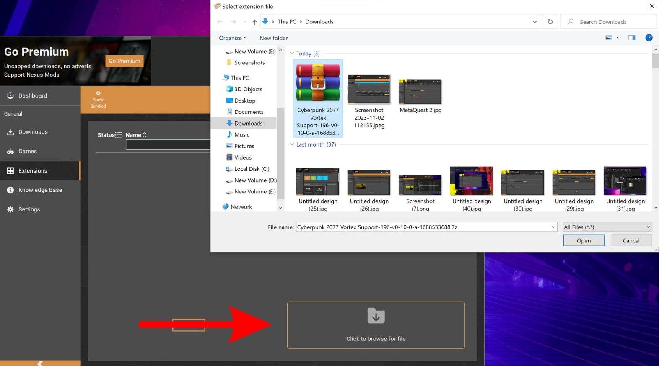
Task: Go back in the file dialog
Action: (220, 22)
